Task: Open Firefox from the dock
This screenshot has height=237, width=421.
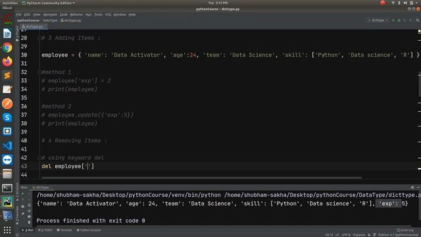Action: (x=7, y=61)
